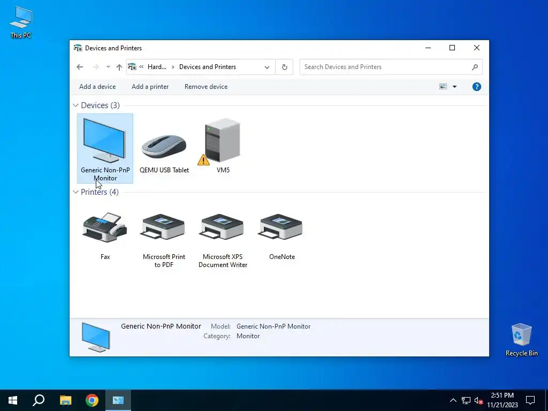Open Help with the blue question mark
The width and height of the screenshot is (548, 411).
(477, 87)
